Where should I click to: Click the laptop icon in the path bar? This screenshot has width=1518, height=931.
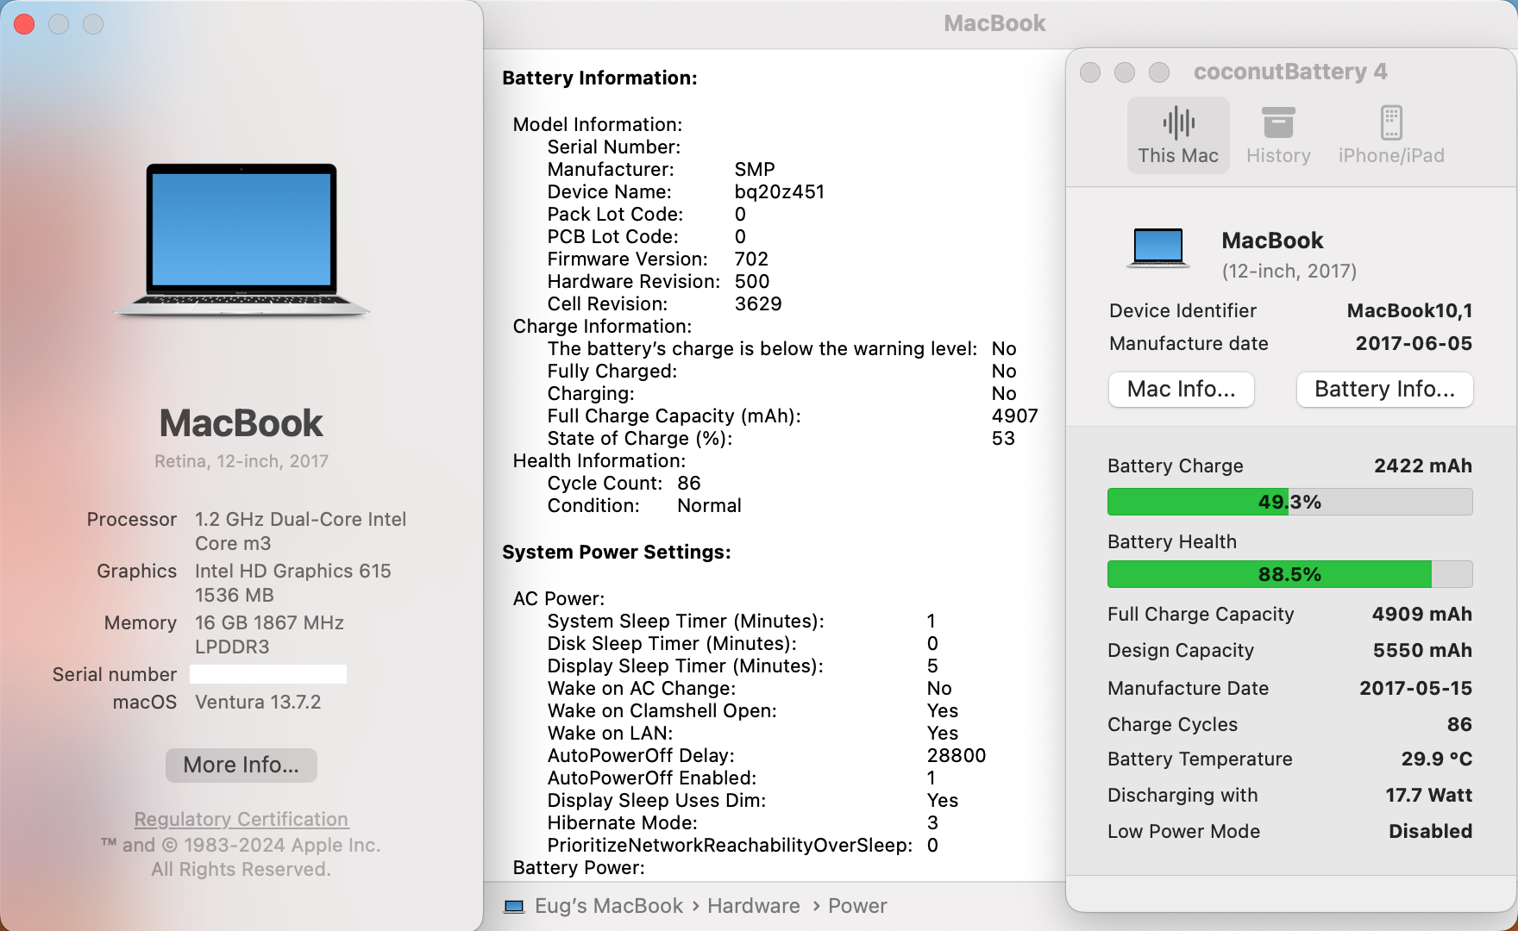tap(514, 906)
